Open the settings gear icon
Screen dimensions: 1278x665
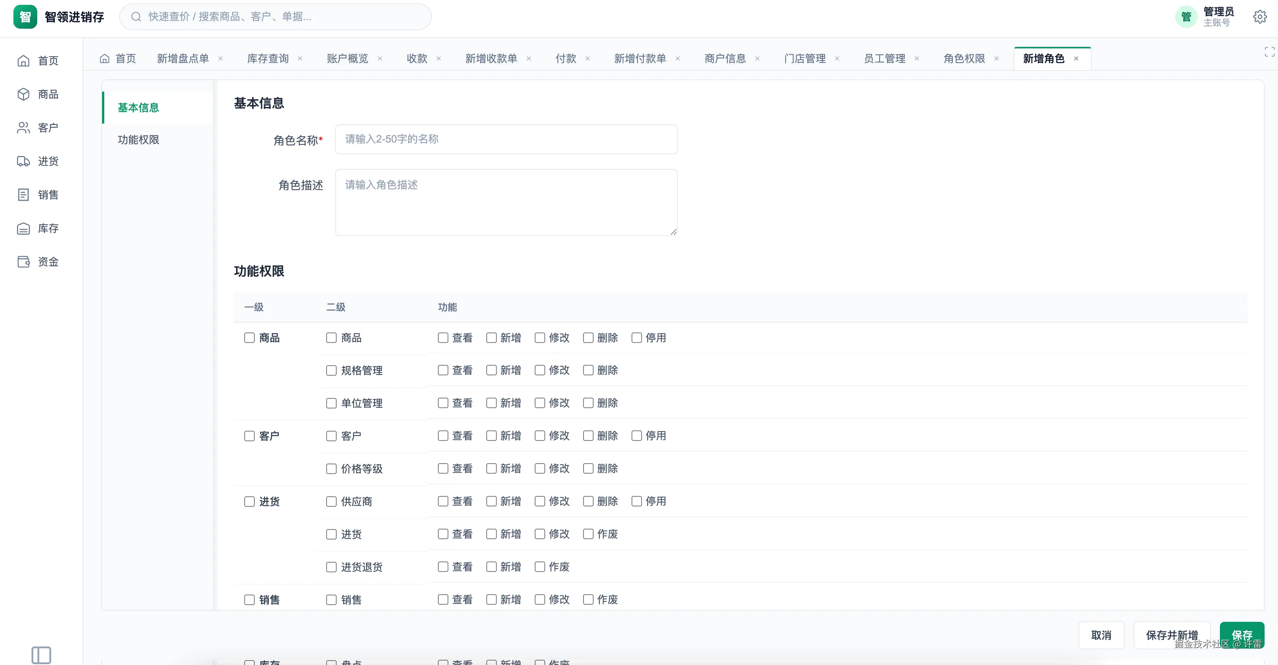coord(1260,17)
